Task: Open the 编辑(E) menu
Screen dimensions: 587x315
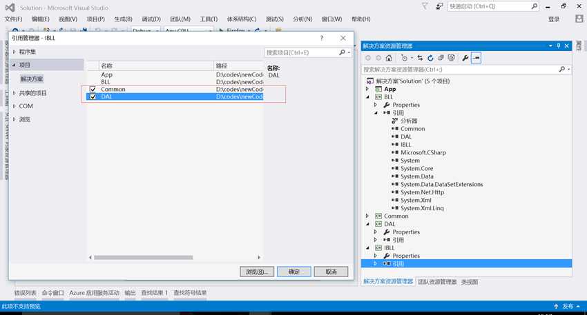Action: 41,19
